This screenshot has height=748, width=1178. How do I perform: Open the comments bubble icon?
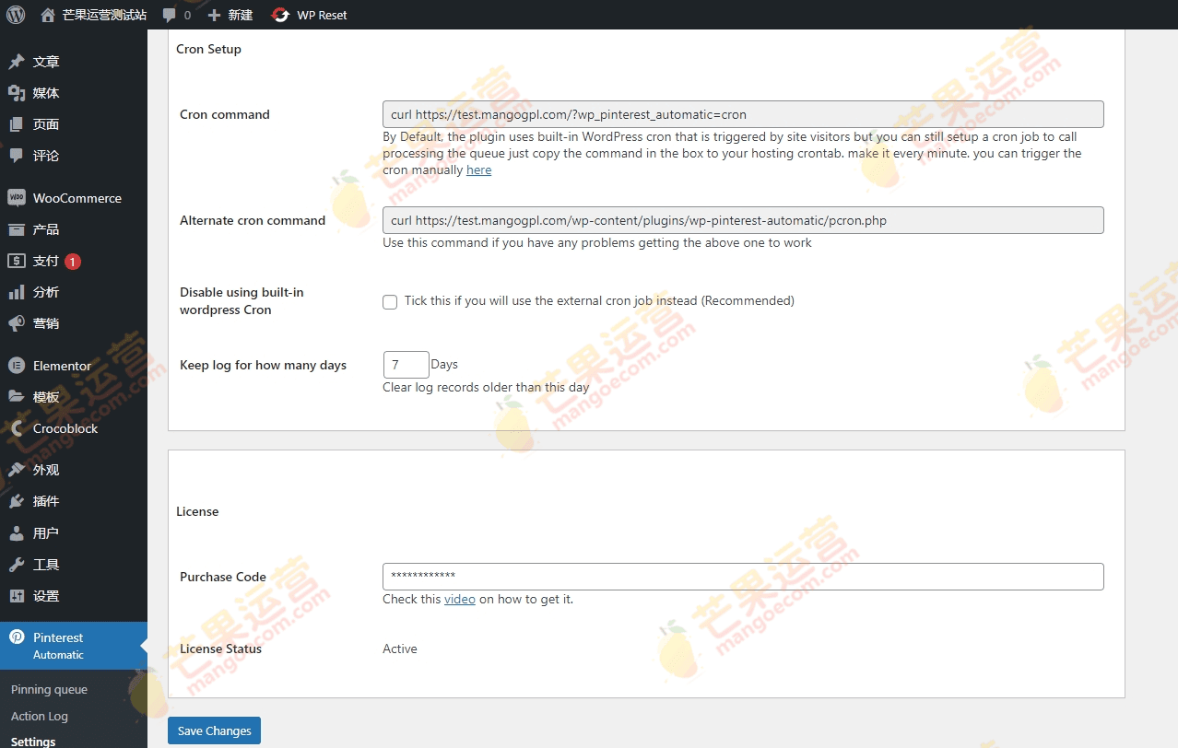(x=169, y=15)
